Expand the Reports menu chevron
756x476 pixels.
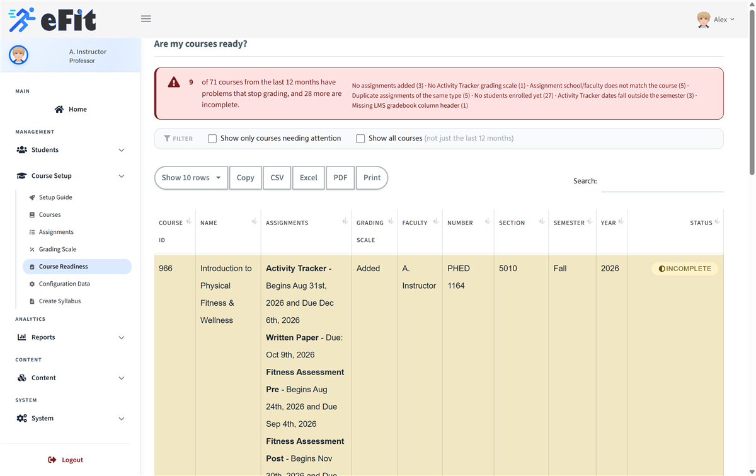pos(122,337)
